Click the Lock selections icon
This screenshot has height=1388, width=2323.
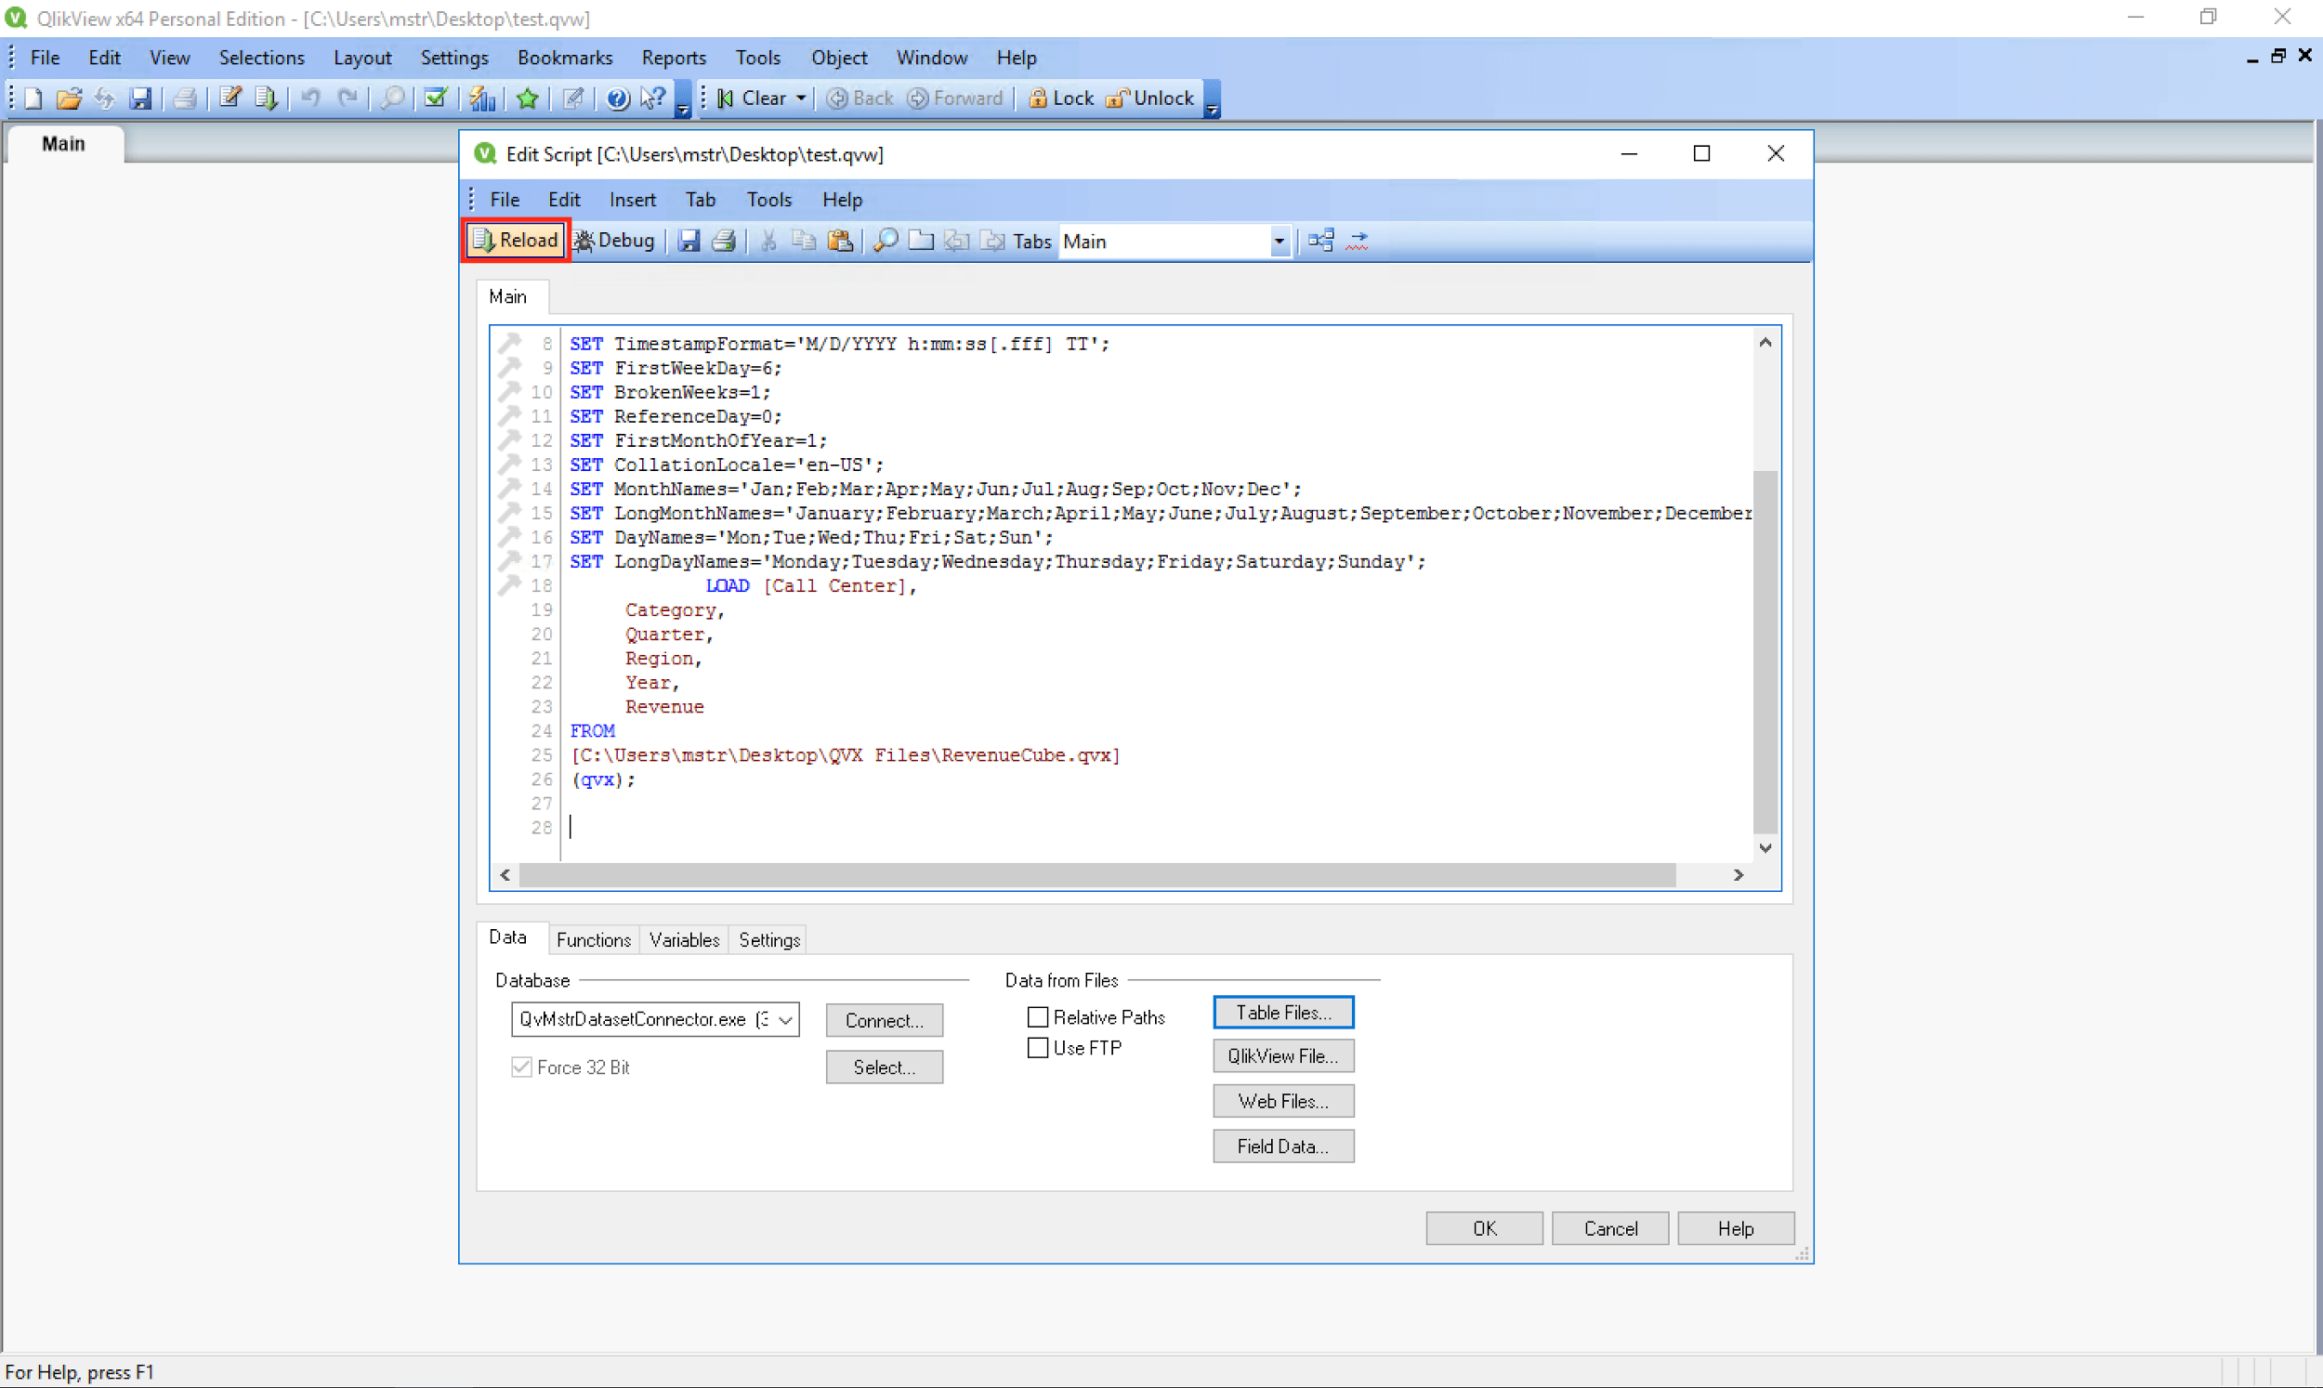point(1038,98)
